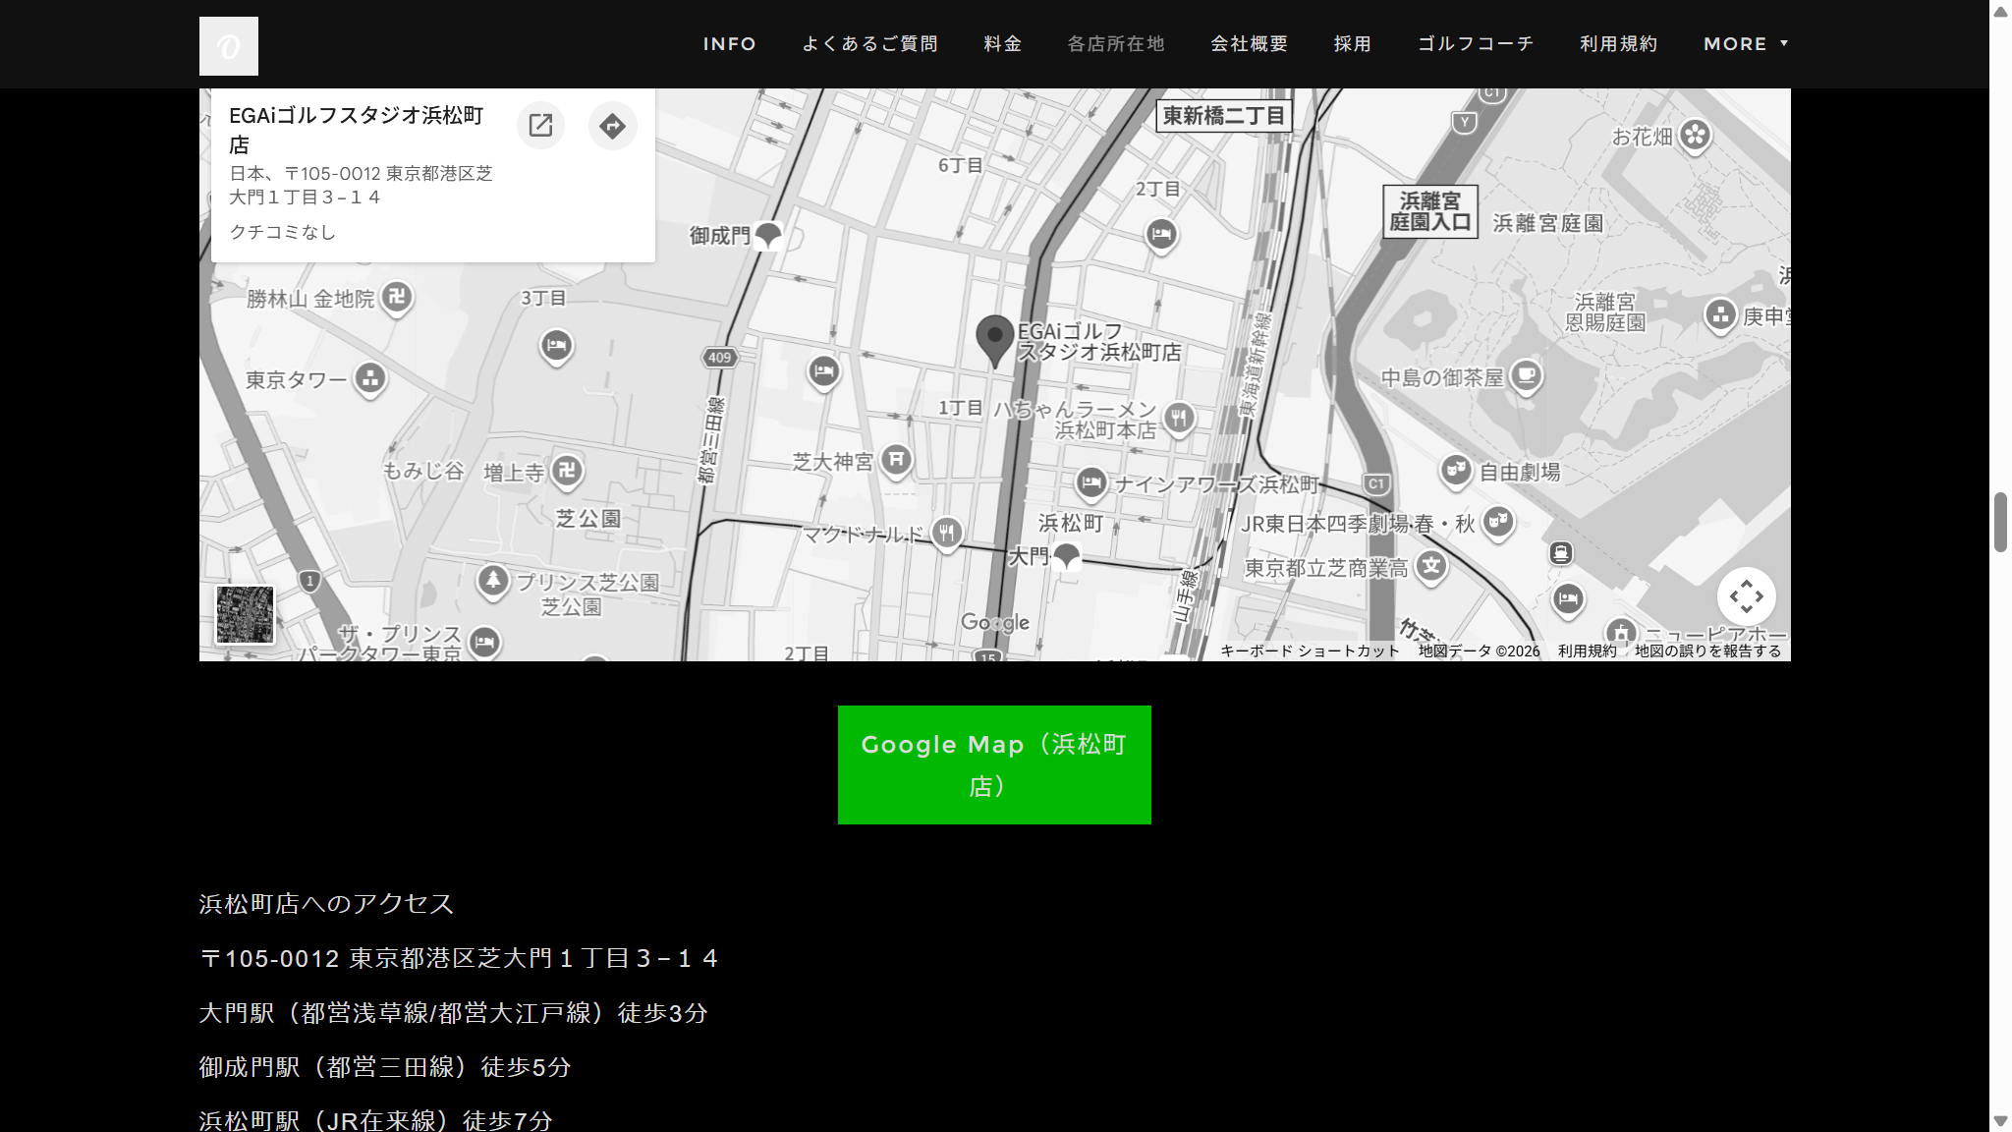This screenshot has width=2012, height=1132.
Task: Click the 増上寺 temple icon
Action: (x=567, y=472)
